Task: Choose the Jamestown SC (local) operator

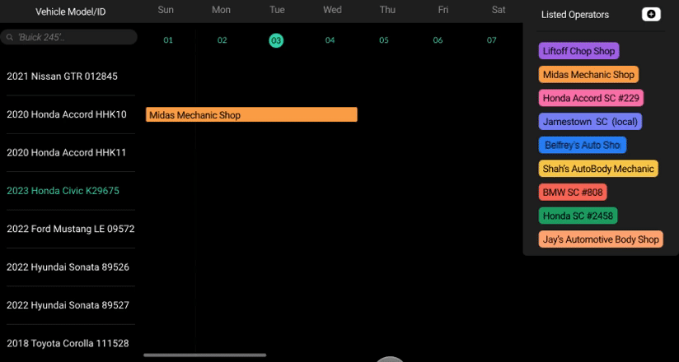Action: pos(590,122)
